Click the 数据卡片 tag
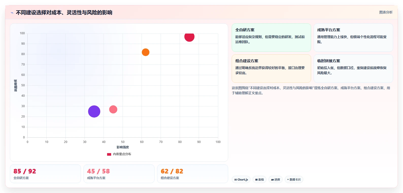Screen dimensions: 403x193 (x=294, y=180)
